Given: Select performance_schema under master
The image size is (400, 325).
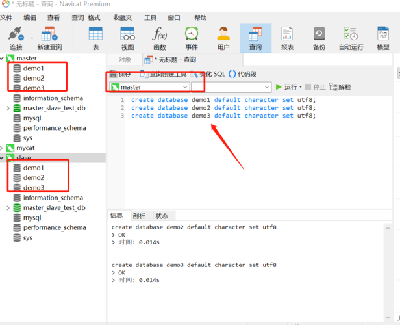Looking at the screenshot, I should (55, 128).
